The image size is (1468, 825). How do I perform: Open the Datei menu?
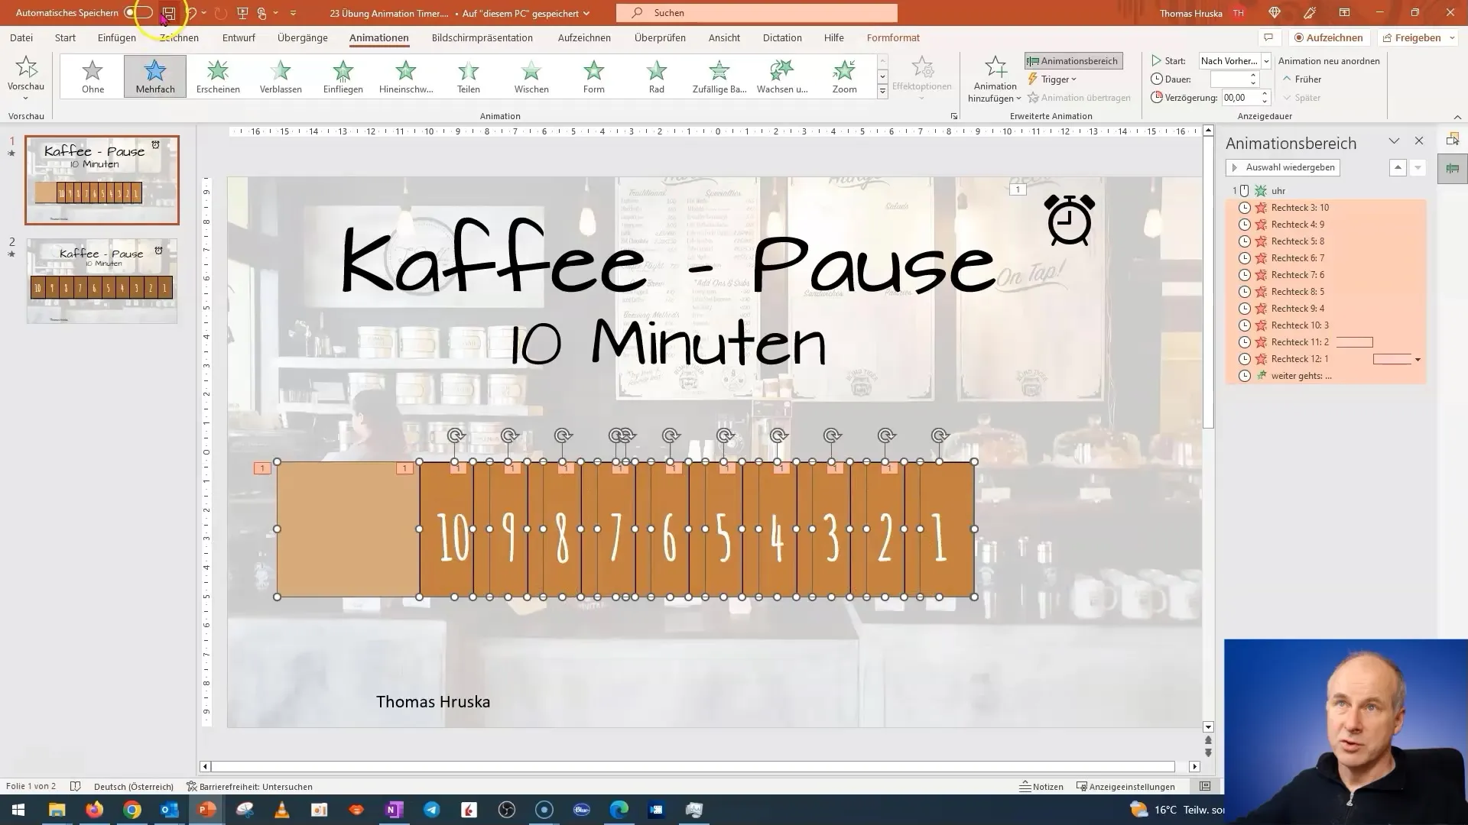21,37
